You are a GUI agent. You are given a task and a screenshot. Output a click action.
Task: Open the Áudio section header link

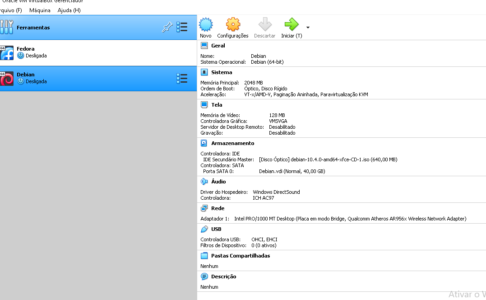click(218, 182)
